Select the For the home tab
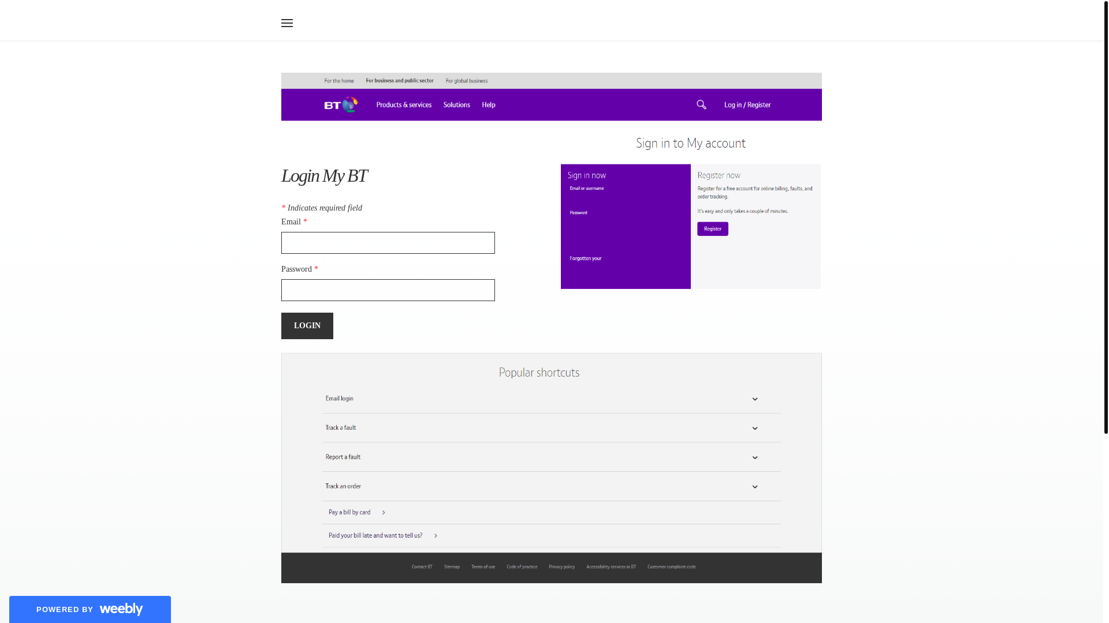This screenshot has height=623, width=1109. click(x=339, y=81)
